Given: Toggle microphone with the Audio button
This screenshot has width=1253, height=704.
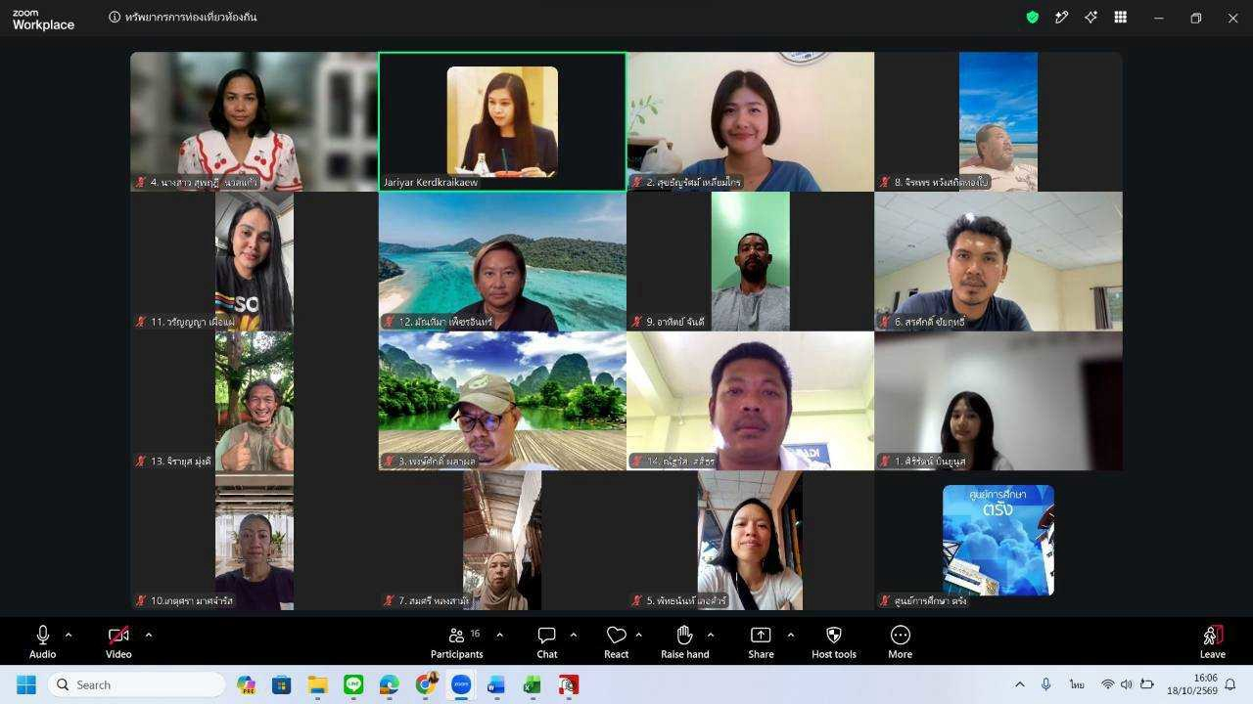Looking at the screenshot, I should 42,642.
